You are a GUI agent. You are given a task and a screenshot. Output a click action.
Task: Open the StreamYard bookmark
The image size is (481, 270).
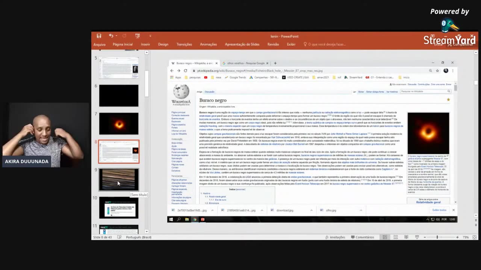pos(353,77)
